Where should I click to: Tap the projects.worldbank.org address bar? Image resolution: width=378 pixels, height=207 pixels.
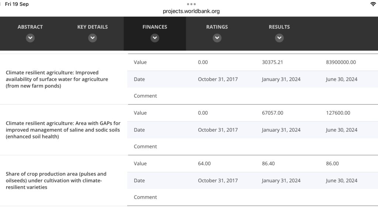(x=191, y=11)
